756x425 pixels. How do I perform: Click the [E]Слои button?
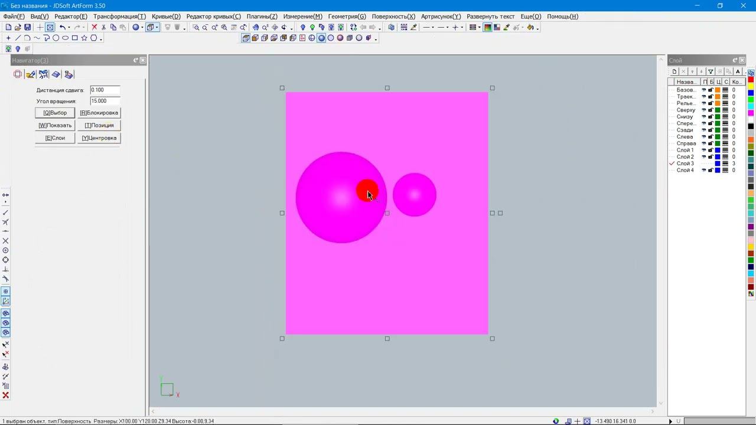55,138
